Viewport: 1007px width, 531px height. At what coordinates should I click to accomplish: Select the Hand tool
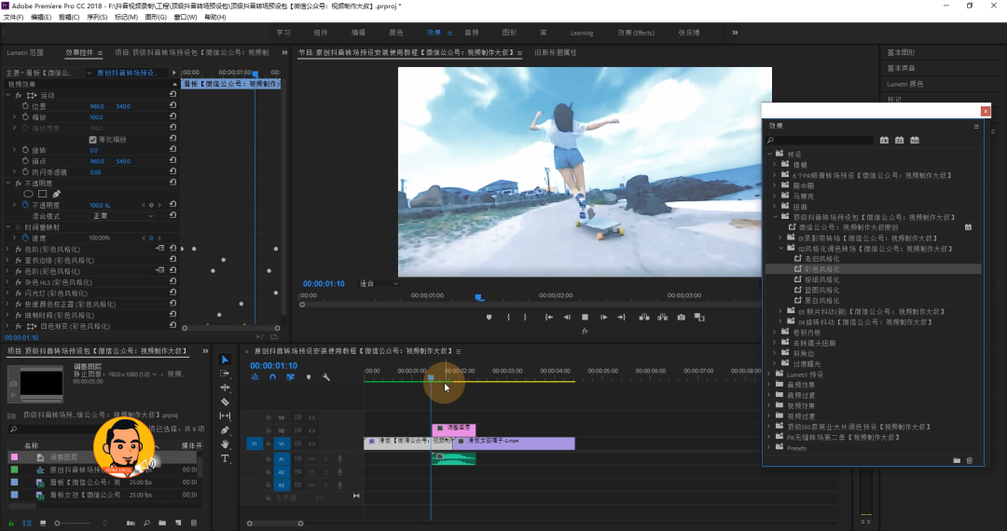click(x=225, y=443)
